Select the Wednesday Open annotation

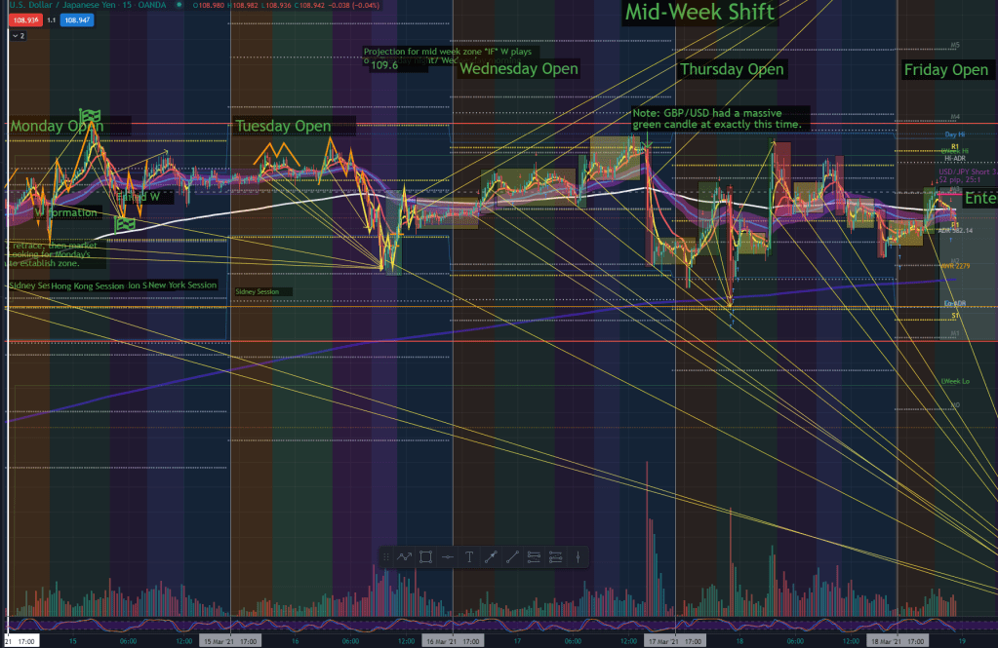click(x=519, y=69)
